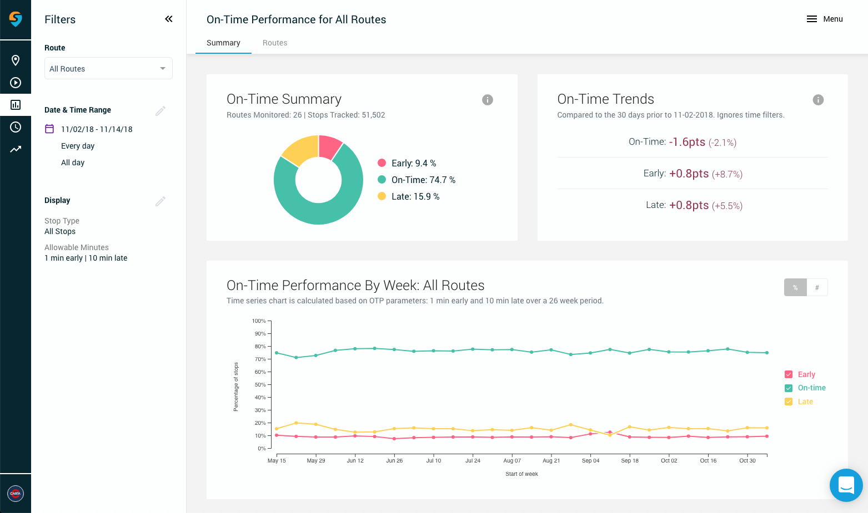The image size is (868, 513).
Task: Select the Summary tab
Action: pyautogui.click(x=223, y=43)
